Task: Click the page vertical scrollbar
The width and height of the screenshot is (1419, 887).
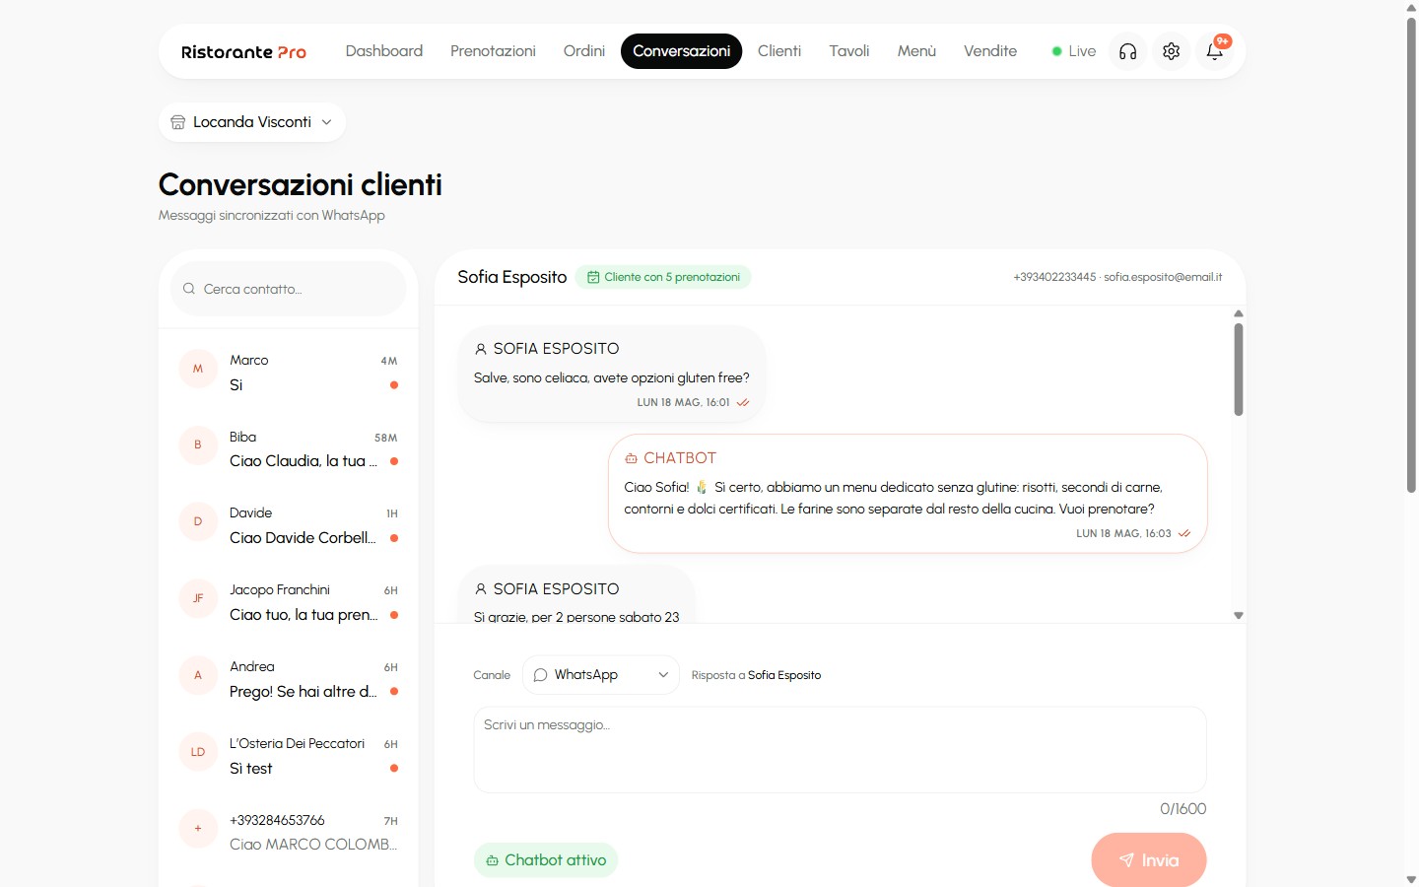Action: [1411, 256]
